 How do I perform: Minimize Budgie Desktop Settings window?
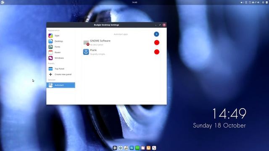[156, 25]
